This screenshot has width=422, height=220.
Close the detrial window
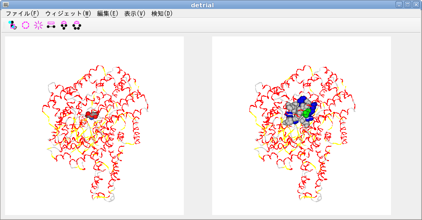coord(416,5)
